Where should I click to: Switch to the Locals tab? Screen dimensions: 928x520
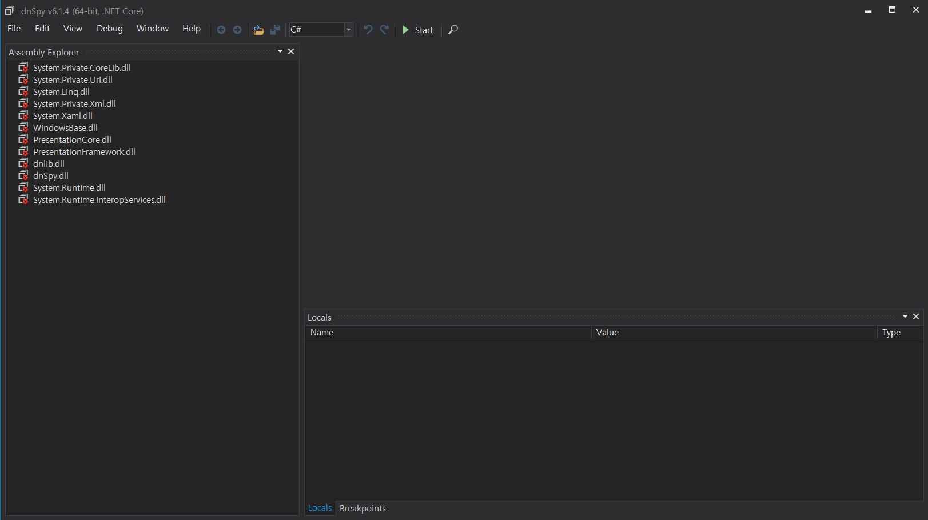pyautogui.click(x=320, y=508)
